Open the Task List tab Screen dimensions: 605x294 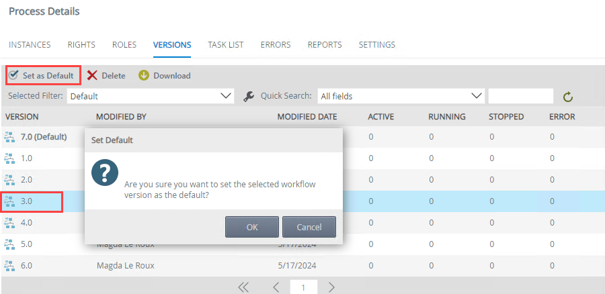click(x=226, y=45)
